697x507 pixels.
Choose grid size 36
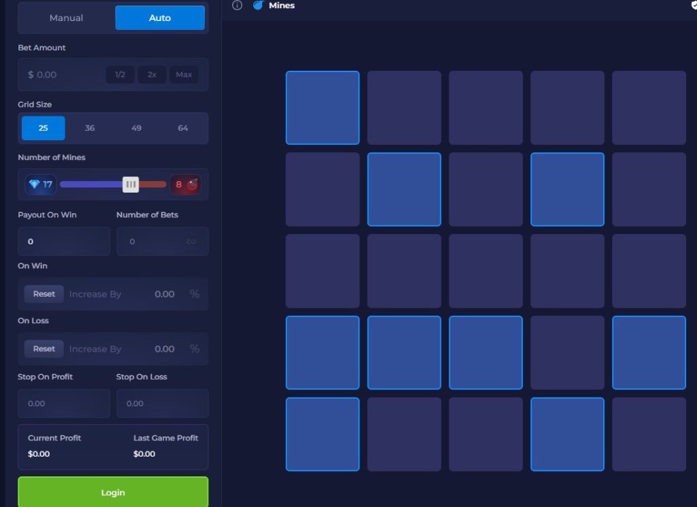click(90, 128)
